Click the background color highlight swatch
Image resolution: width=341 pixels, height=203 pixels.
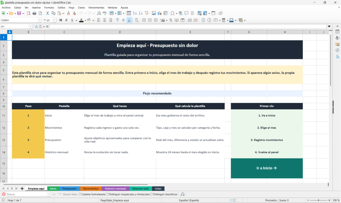(89, 20)
